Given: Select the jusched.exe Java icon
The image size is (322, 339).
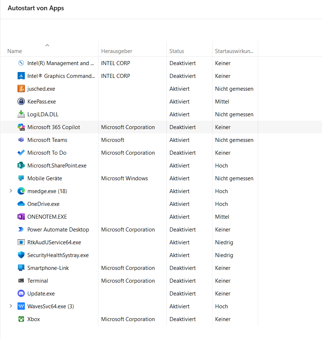Looking at the screenshot, I should pos(21,88).
